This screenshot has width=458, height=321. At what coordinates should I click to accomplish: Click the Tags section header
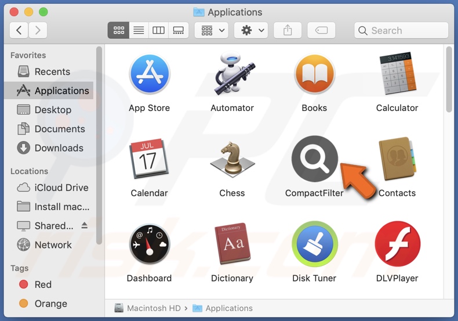click(x=20, y=268)
